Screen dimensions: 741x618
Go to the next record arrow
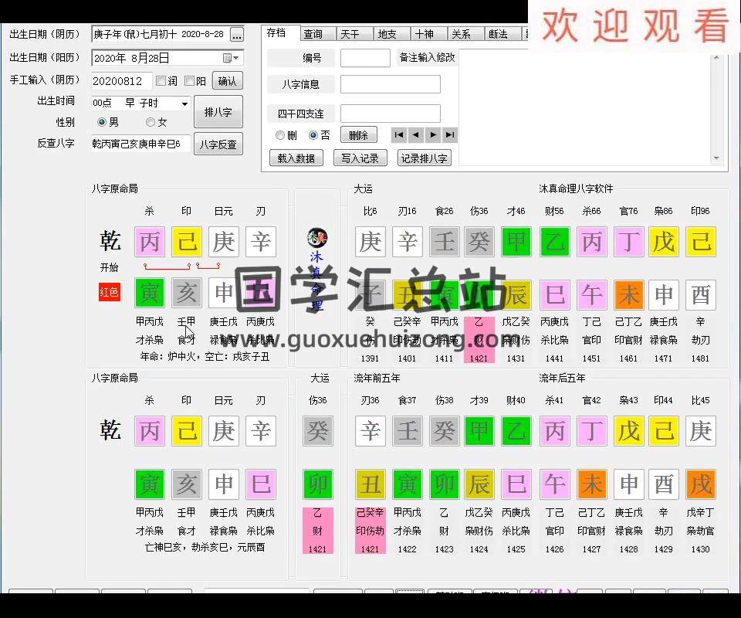click(433, 134)
